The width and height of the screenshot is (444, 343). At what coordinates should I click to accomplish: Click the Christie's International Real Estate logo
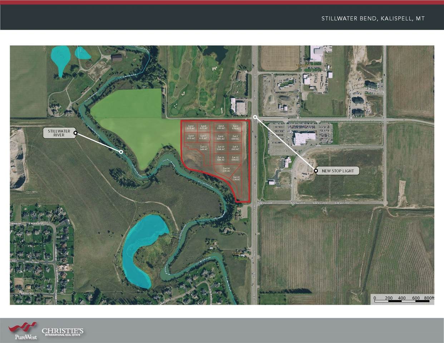tap(63, 332)
